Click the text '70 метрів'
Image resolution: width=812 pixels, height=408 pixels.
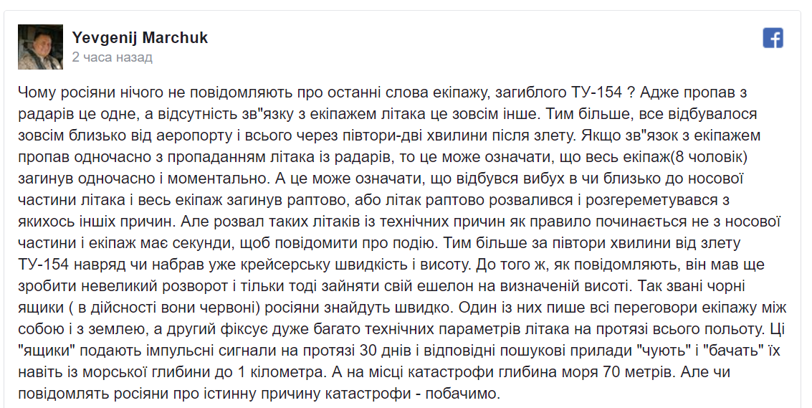pyautogui.click(x=639, y=371)
